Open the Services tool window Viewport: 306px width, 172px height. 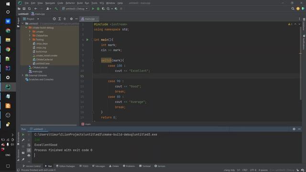[160, 166]
